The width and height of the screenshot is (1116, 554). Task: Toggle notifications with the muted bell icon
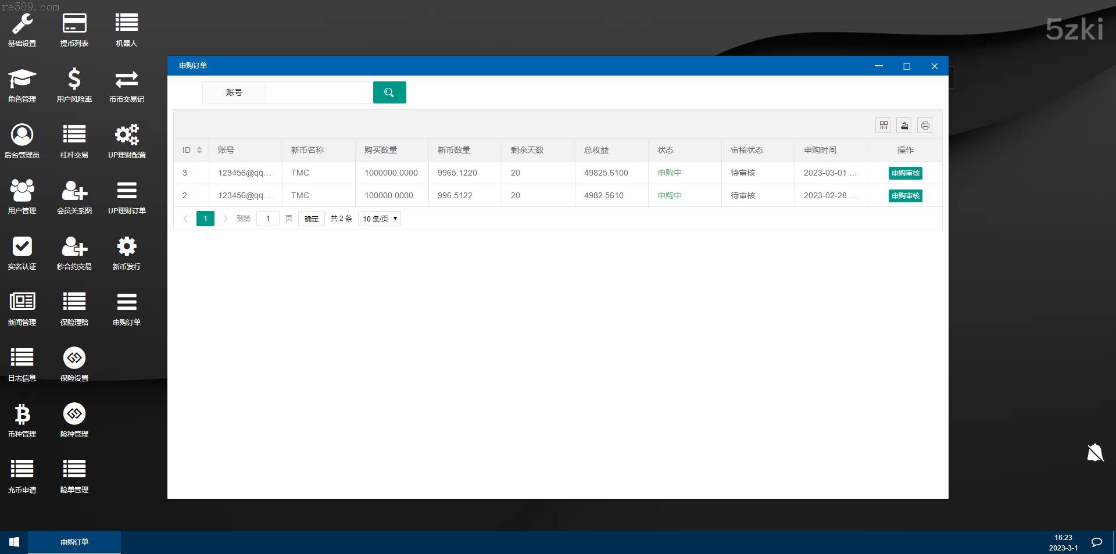(x=1095, y=452)
